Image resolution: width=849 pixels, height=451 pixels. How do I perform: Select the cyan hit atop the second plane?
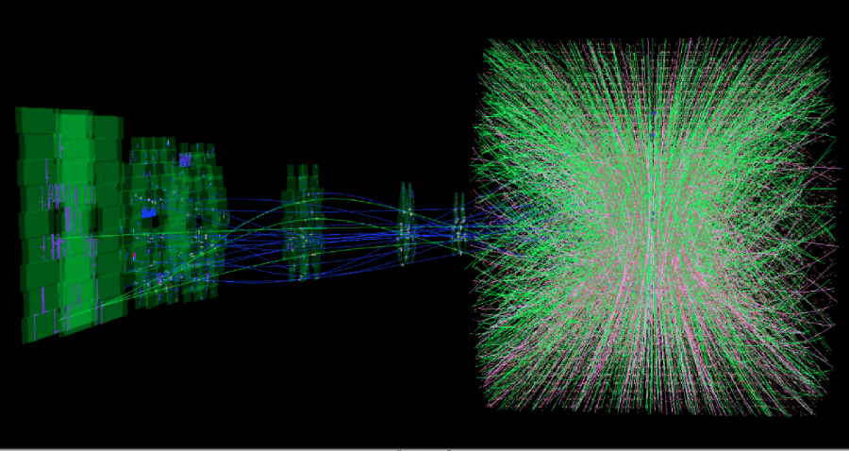click(x=168, y=142)
